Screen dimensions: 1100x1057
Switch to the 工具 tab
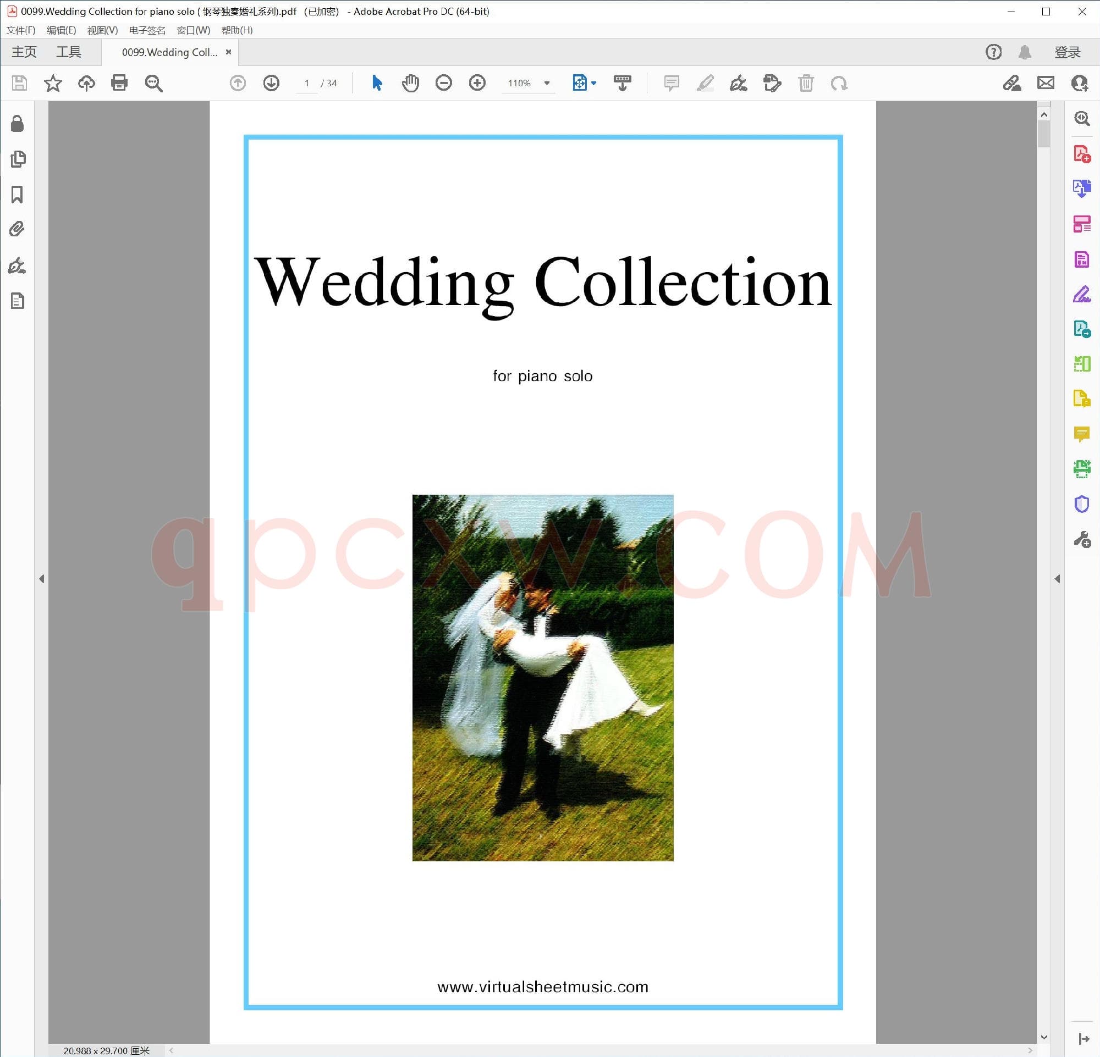pyautogui.click(x=68, y=52)
